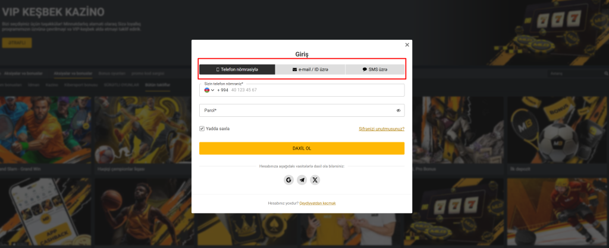Image resolution: width=609 pixels, height=248 pixels.
Task: Select the Telefon nömrəsiylə tab
Action: tap(237, 69)
